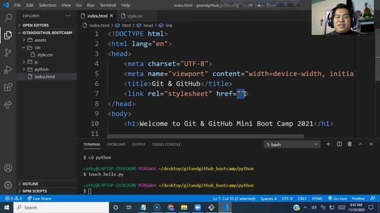Open the Explorer view icon
The image size is (380, 213).
8,35
